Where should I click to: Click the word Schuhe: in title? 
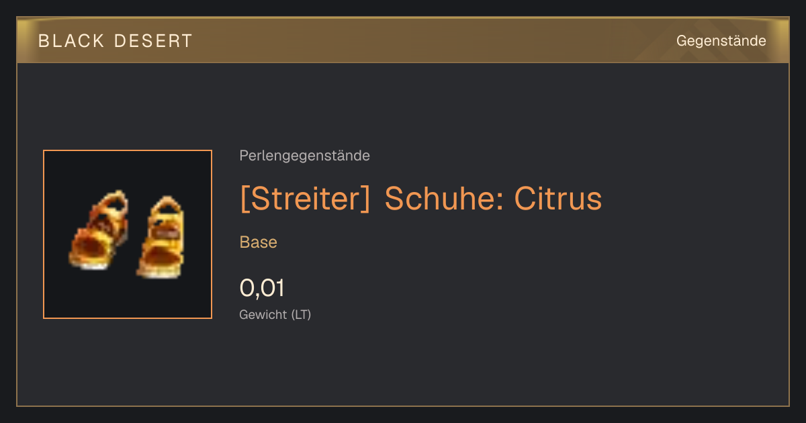pos(443,199)
